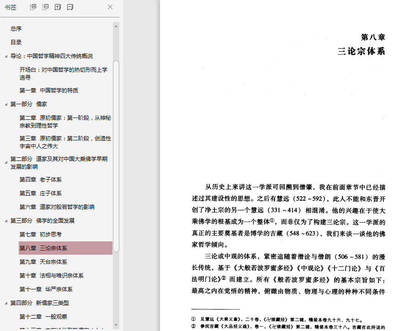Select 第三部分 佛学的全面发展 bookmark
405x331 pixels.
(x=43, y=221)
